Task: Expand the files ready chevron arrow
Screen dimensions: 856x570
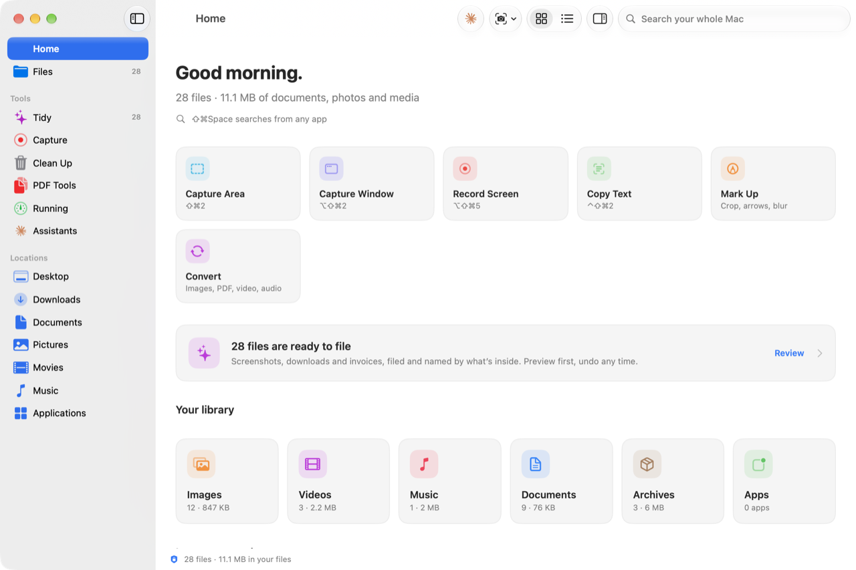Action: click(x=820, y=353)
